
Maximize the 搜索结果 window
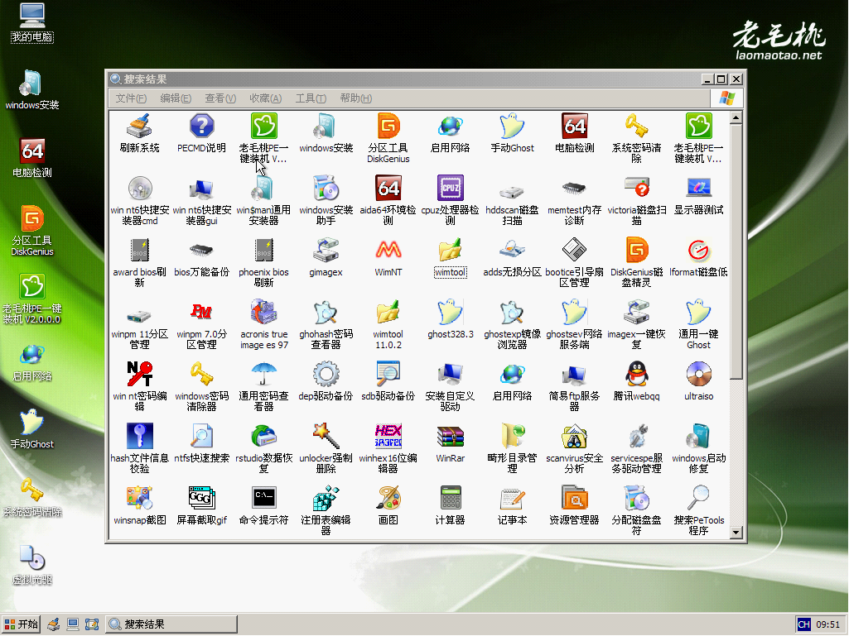click(721, 79)
